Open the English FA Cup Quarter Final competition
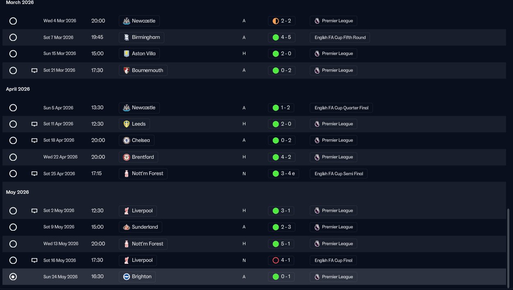513x290 pixels. pos(341,108)
